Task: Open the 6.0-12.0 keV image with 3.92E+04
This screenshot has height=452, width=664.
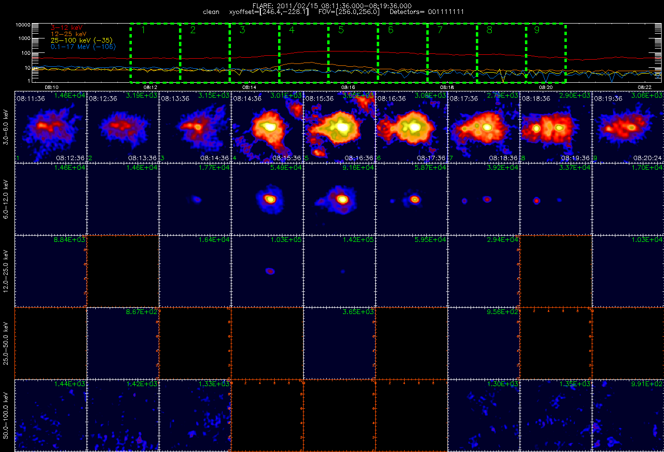Action: coord(484,199)
